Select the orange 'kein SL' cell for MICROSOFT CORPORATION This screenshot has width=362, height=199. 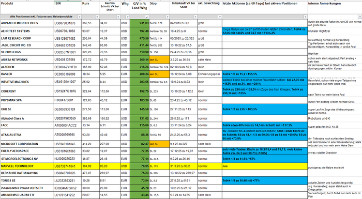(160, 144)
